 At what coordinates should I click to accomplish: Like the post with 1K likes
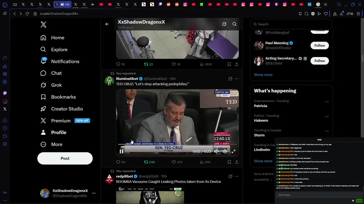[x=176, y=64]
